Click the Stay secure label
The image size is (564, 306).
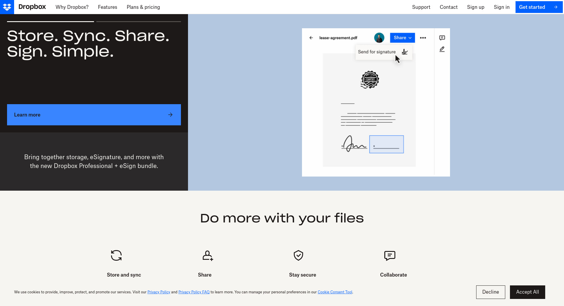pyautogui.click(x=303, y=275)
